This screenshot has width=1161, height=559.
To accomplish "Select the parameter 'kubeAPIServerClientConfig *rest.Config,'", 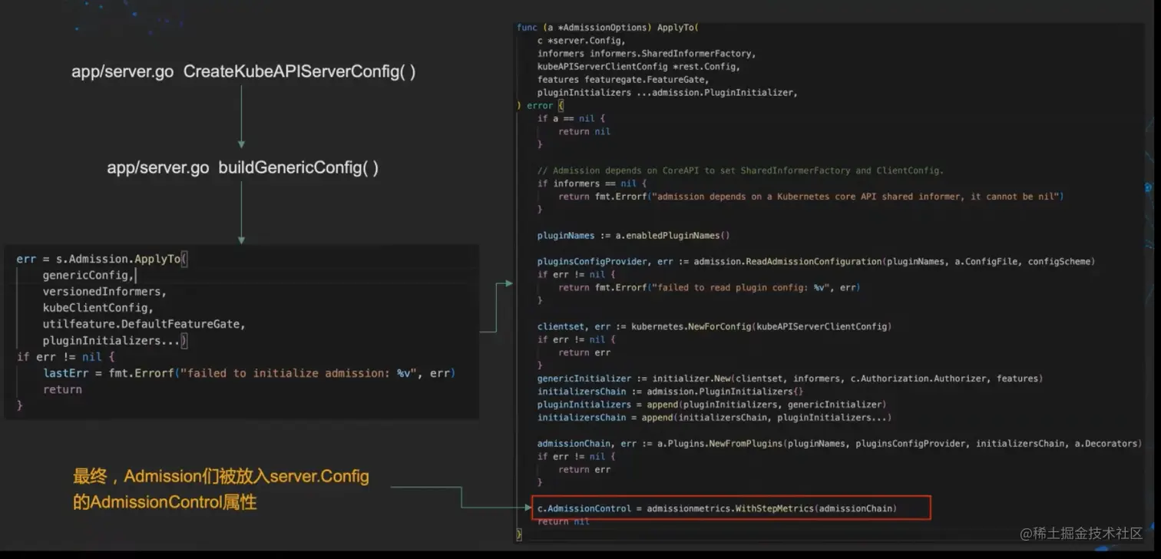I will pyautogui.click(x=639, y=67).
